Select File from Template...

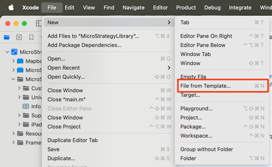[x=223, y=86]
